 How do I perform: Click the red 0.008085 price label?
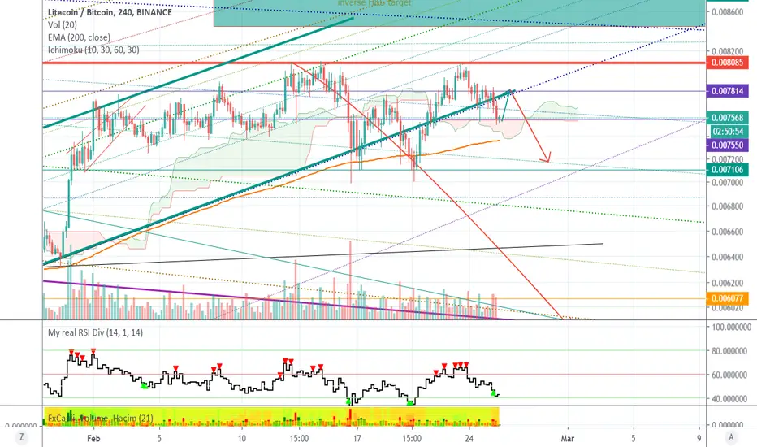pyautogui.click(x=727, y=63)
